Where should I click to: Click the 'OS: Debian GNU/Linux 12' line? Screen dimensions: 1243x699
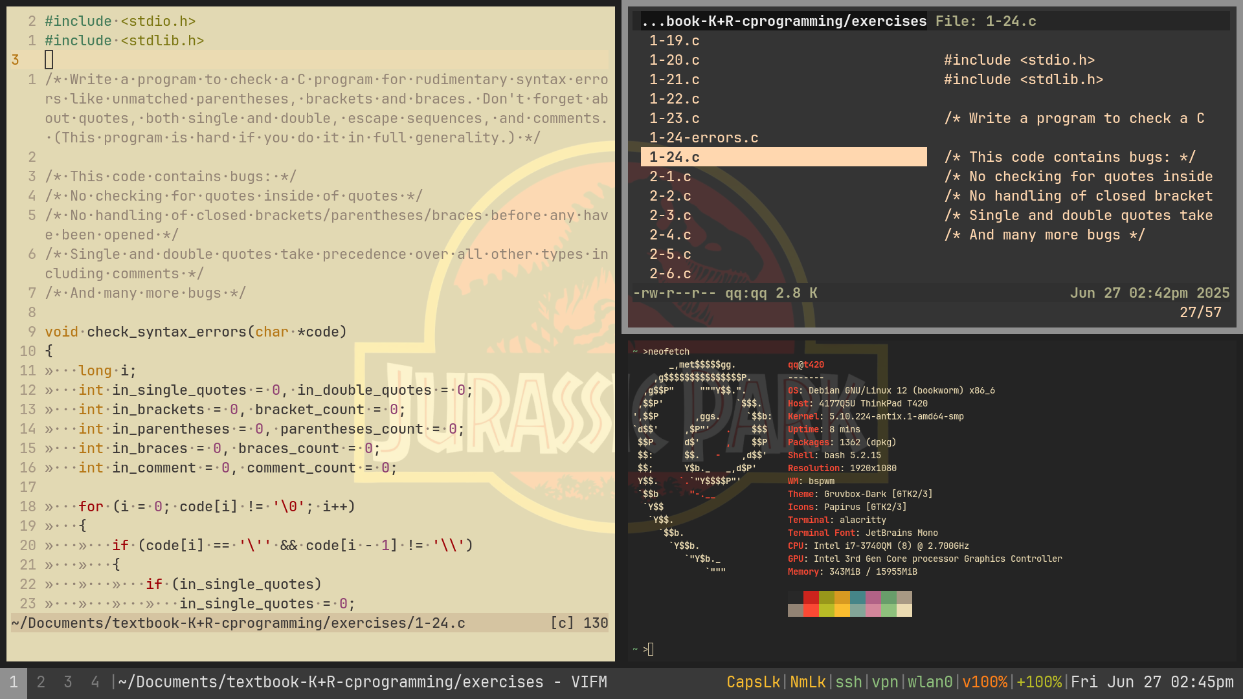[891, 391]
